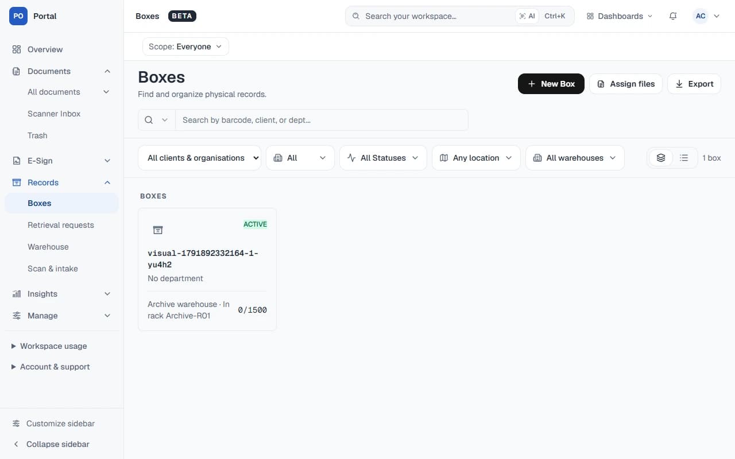735x459 pixels.
Task: Open the Any location filter
Action: (x=476, y=158)
